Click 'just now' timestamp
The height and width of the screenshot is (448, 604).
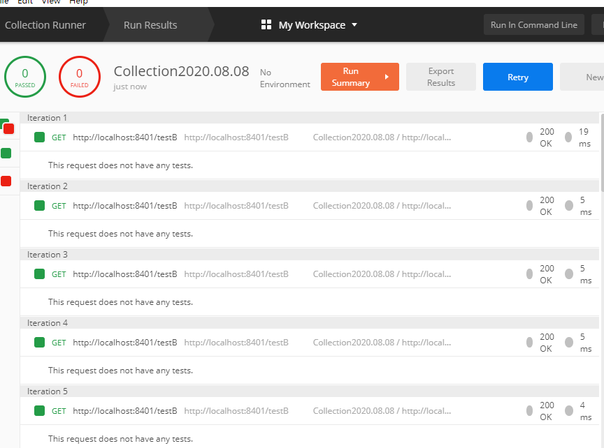click(130, 87)
